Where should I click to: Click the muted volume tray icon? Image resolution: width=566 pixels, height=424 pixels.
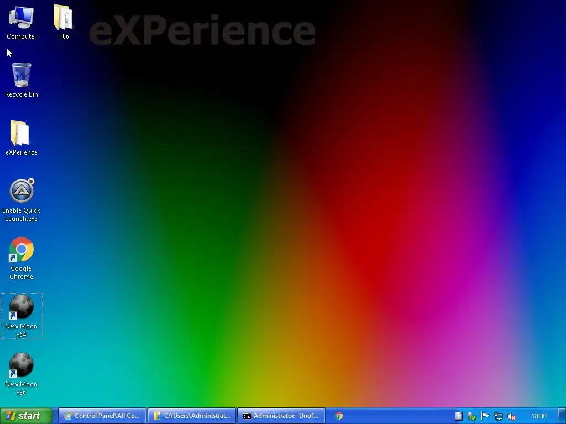511,416
